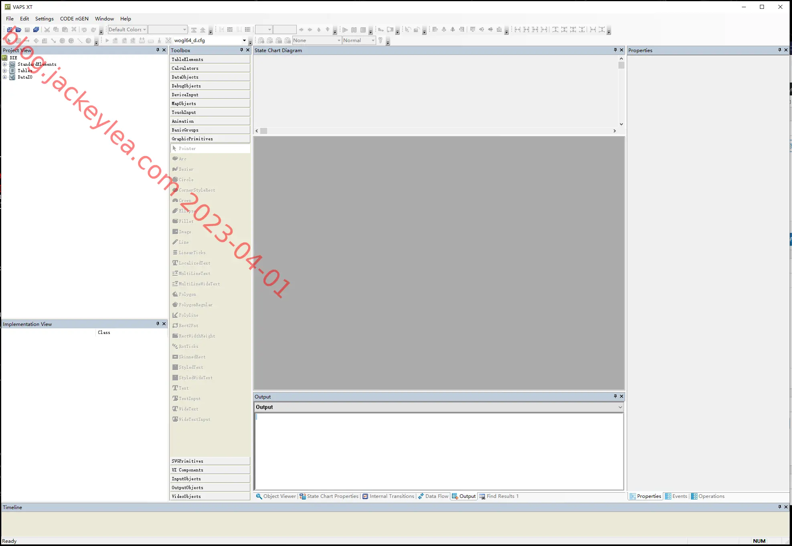Image resolution: width=792 pixels, height=546 pixels.
Task: Click the Align Top toolbar icon
Action: 473,30
